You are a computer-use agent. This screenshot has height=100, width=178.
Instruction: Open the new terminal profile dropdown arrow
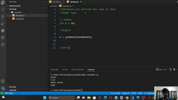pyautogui.click(x=167, y=70)
